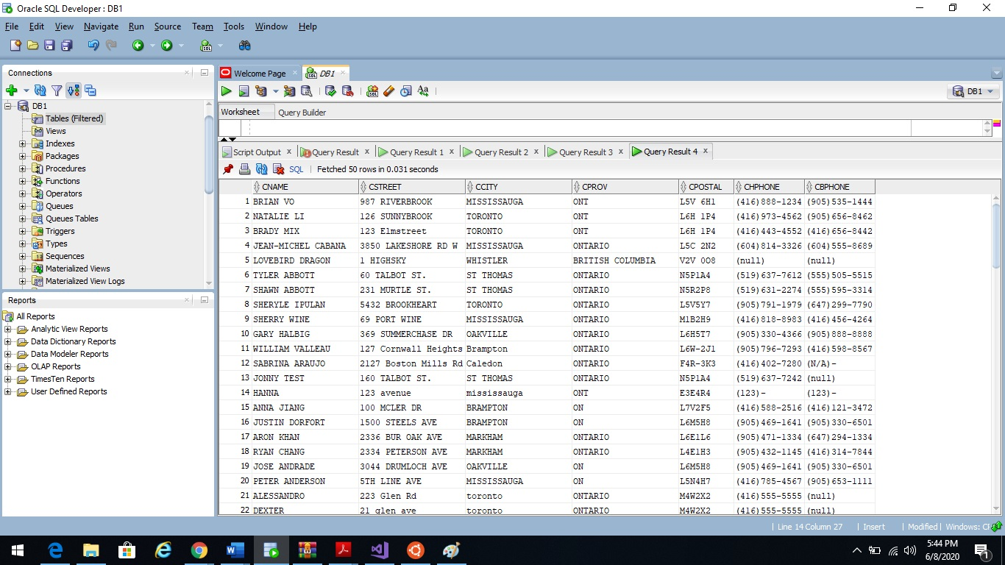Switch to the Query Result 2 tab
The height and width of the screenshot is (565, 1005).
click(x=500, y=151)
